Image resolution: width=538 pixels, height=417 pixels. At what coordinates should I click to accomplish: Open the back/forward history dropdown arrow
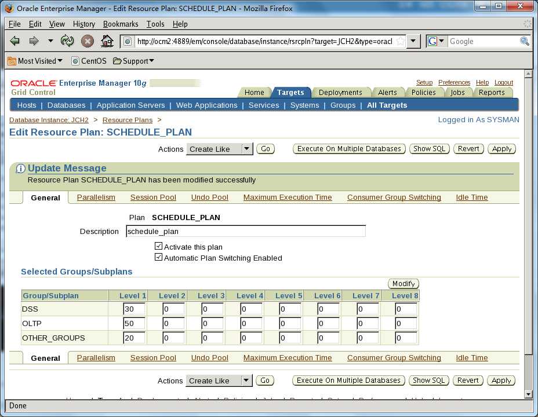pos(50,41)
